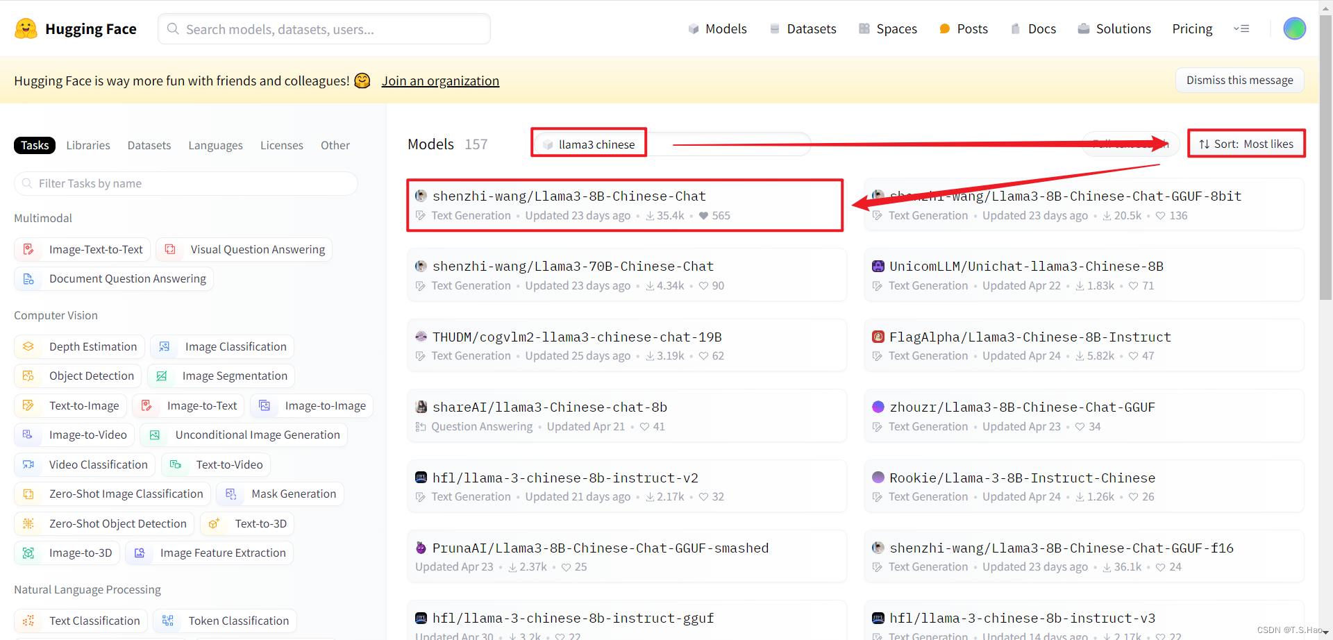Click the Image-to-3D task icon
This screenshot has height=640, width=1333.
pyautogui.click(x=28, y=553)
